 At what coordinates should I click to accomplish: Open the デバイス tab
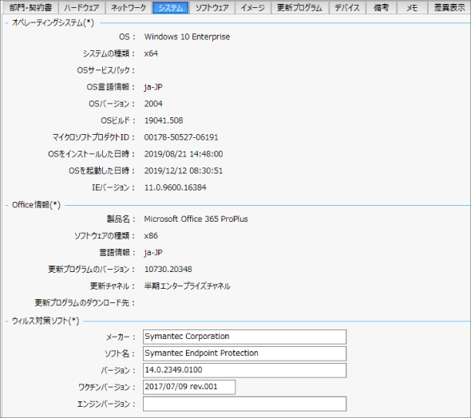pyautogui.click(x=347, y=7)
